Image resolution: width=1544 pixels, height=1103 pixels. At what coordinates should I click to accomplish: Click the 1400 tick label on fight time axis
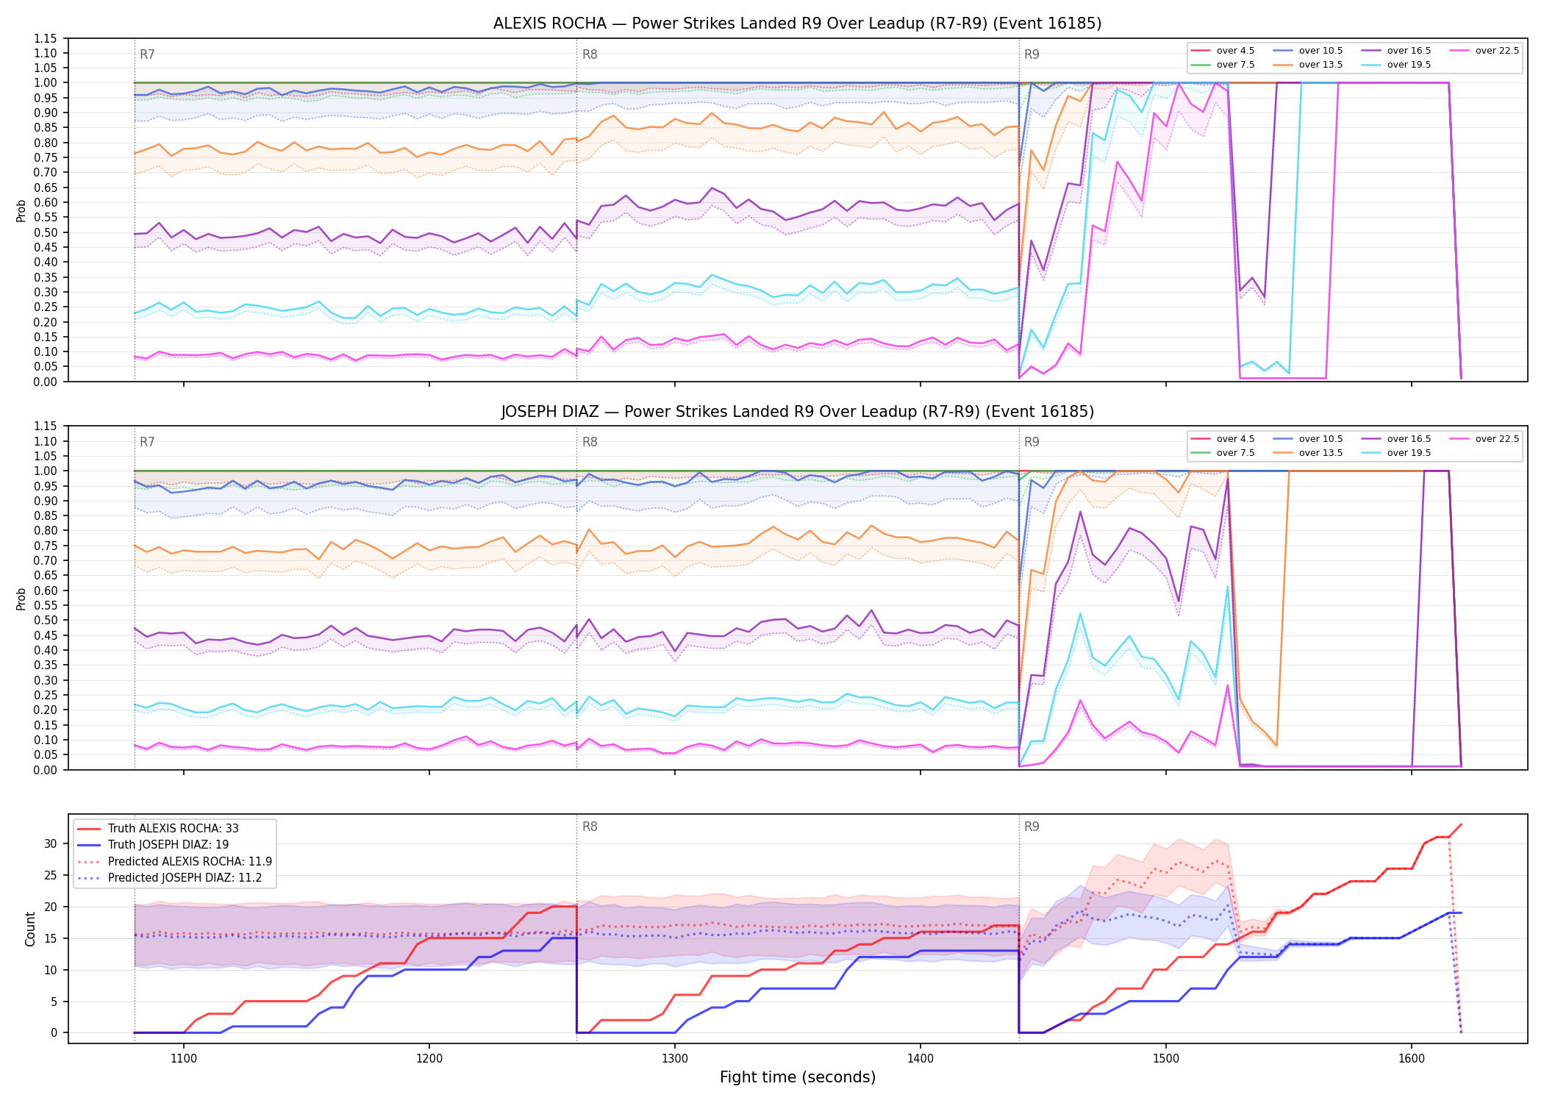(x=921, y=1058)
